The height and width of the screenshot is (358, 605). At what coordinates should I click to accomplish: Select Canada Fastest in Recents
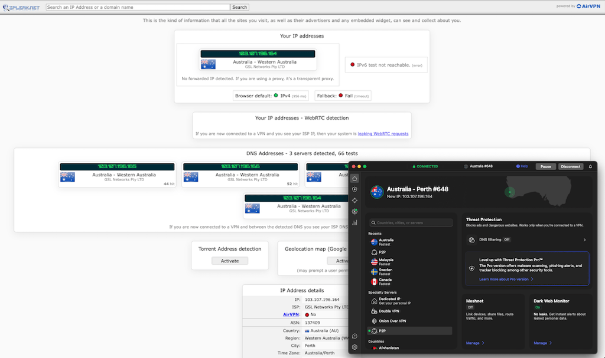[x=410, y=282]
